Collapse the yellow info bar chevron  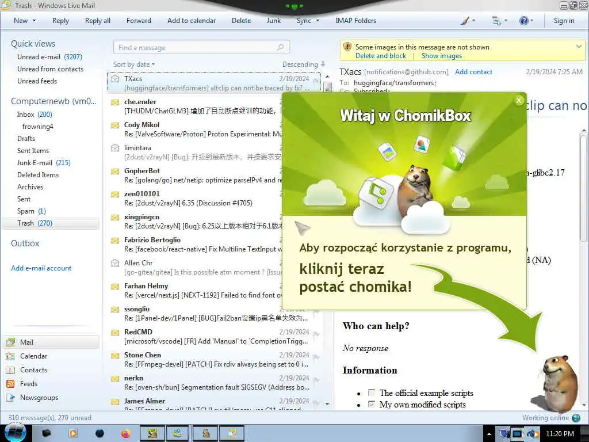579,47
